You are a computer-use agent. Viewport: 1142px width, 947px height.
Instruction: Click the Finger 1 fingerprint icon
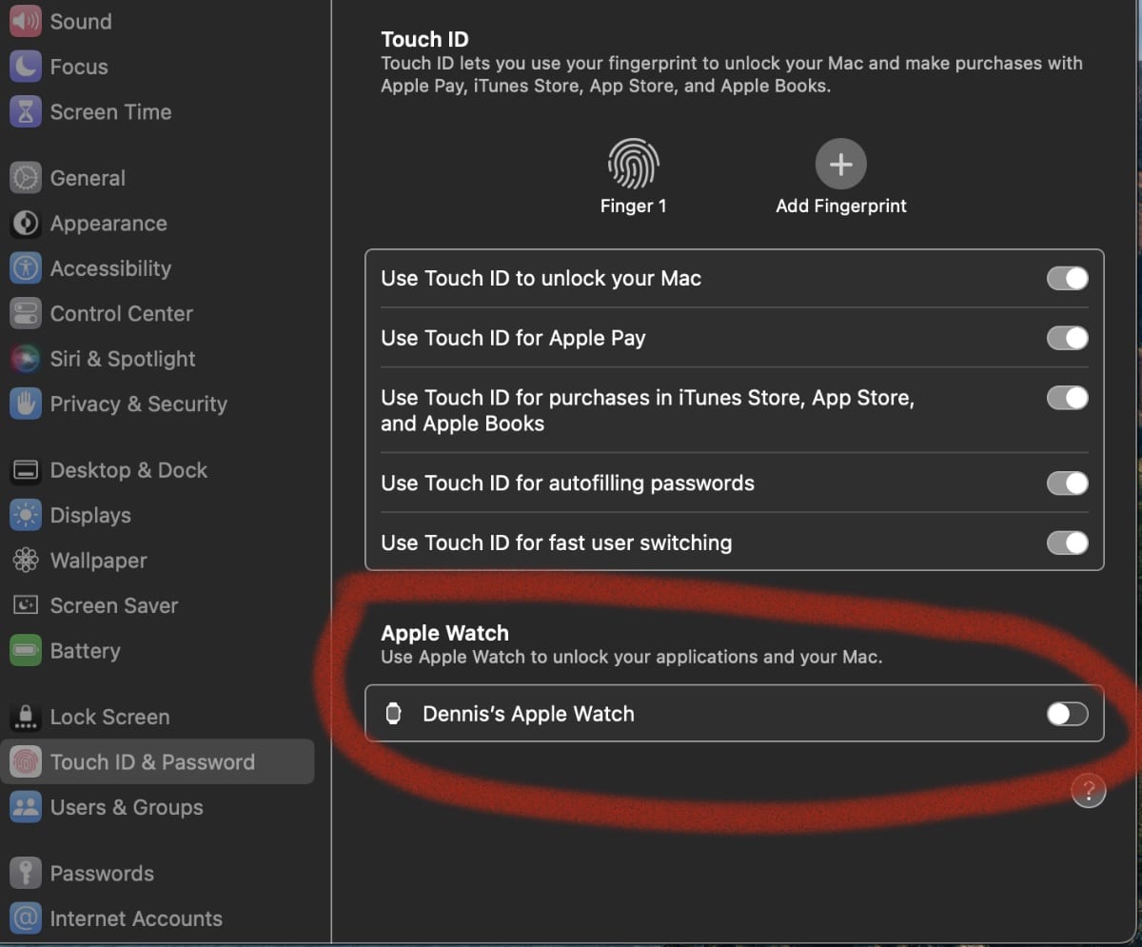pos(633,165)
